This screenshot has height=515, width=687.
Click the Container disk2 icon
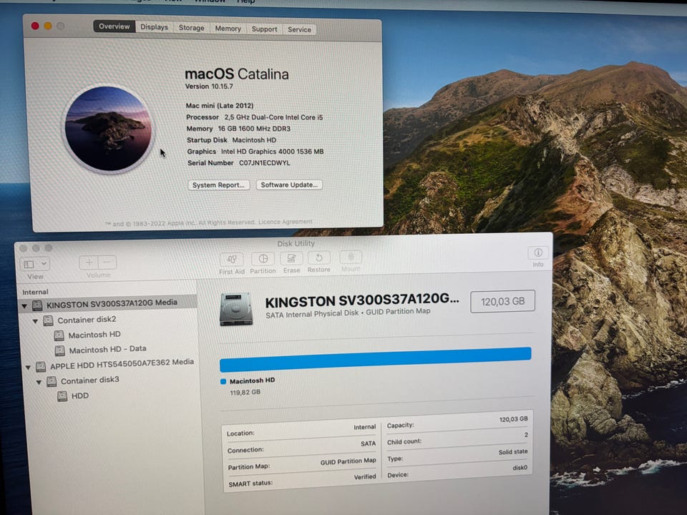48,320
